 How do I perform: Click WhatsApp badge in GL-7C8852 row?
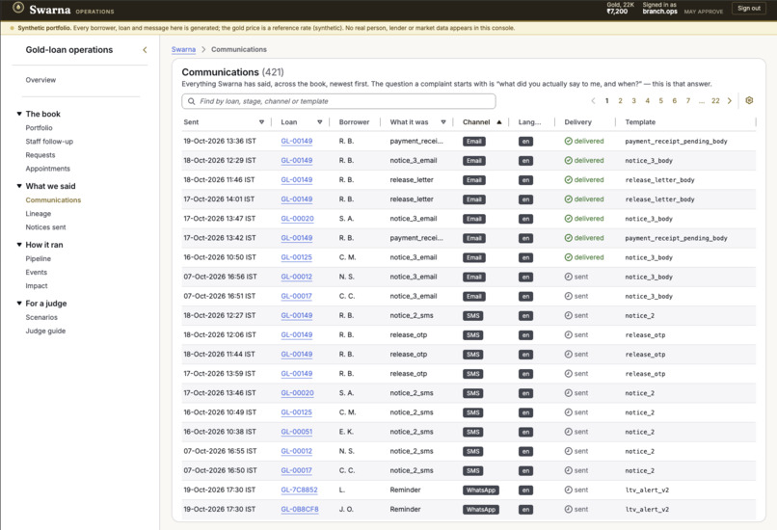tap(481, 490)
